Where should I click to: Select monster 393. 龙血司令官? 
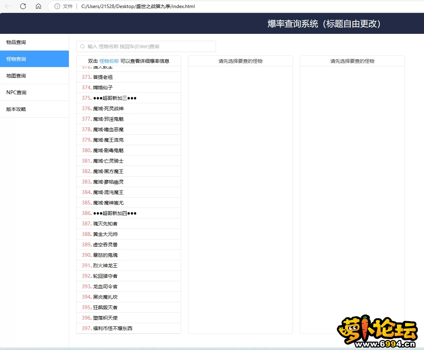click(x=129, y=286)
